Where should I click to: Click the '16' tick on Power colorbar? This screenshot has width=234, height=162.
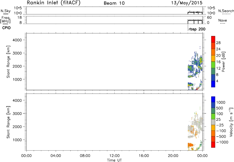point(218,62)
